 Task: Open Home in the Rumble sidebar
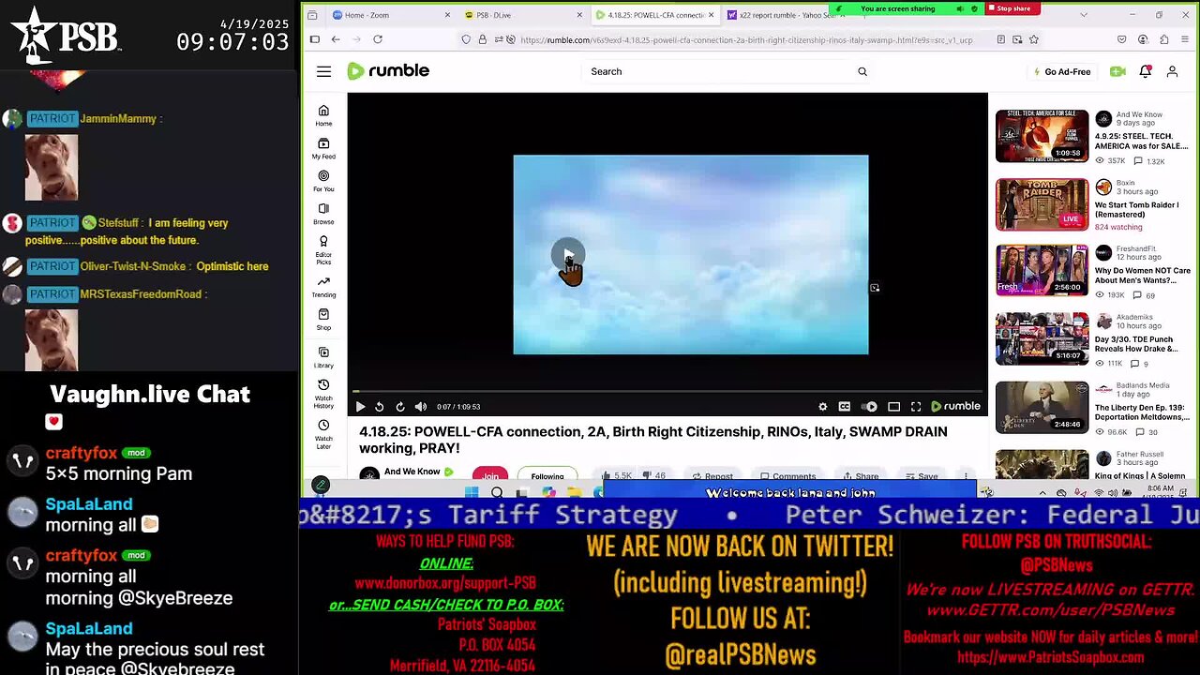tap(323, 115)
